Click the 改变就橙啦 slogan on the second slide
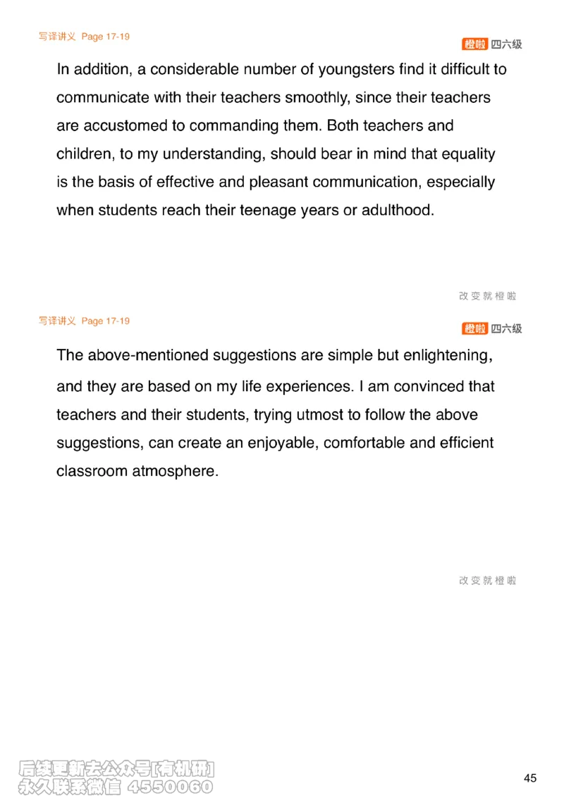 (x=487, y=580)
